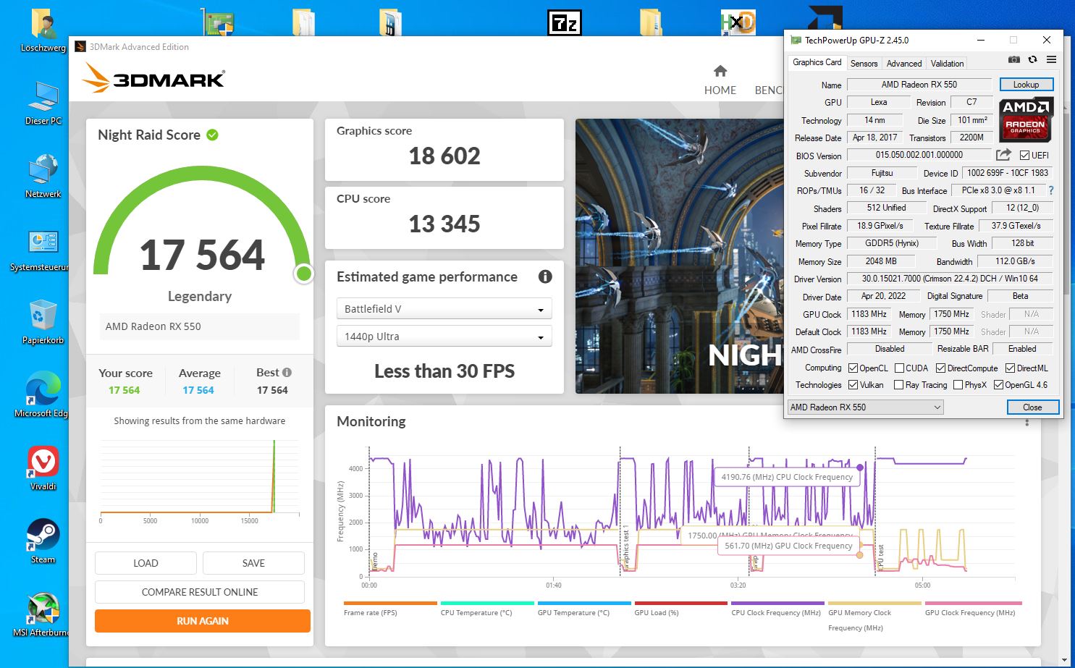Click the CPU score value 13 345

click(x=444, y=224)
